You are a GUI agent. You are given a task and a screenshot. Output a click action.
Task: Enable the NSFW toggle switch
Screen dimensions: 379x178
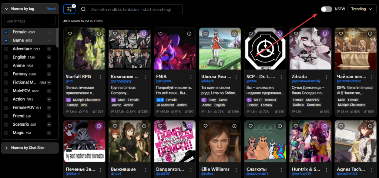click(x=326, y=9)
